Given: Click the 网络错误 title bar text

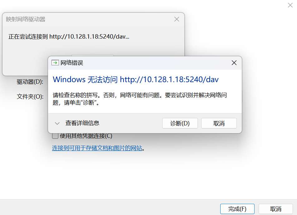Looking at the screenshot, I should click(72, 63).
